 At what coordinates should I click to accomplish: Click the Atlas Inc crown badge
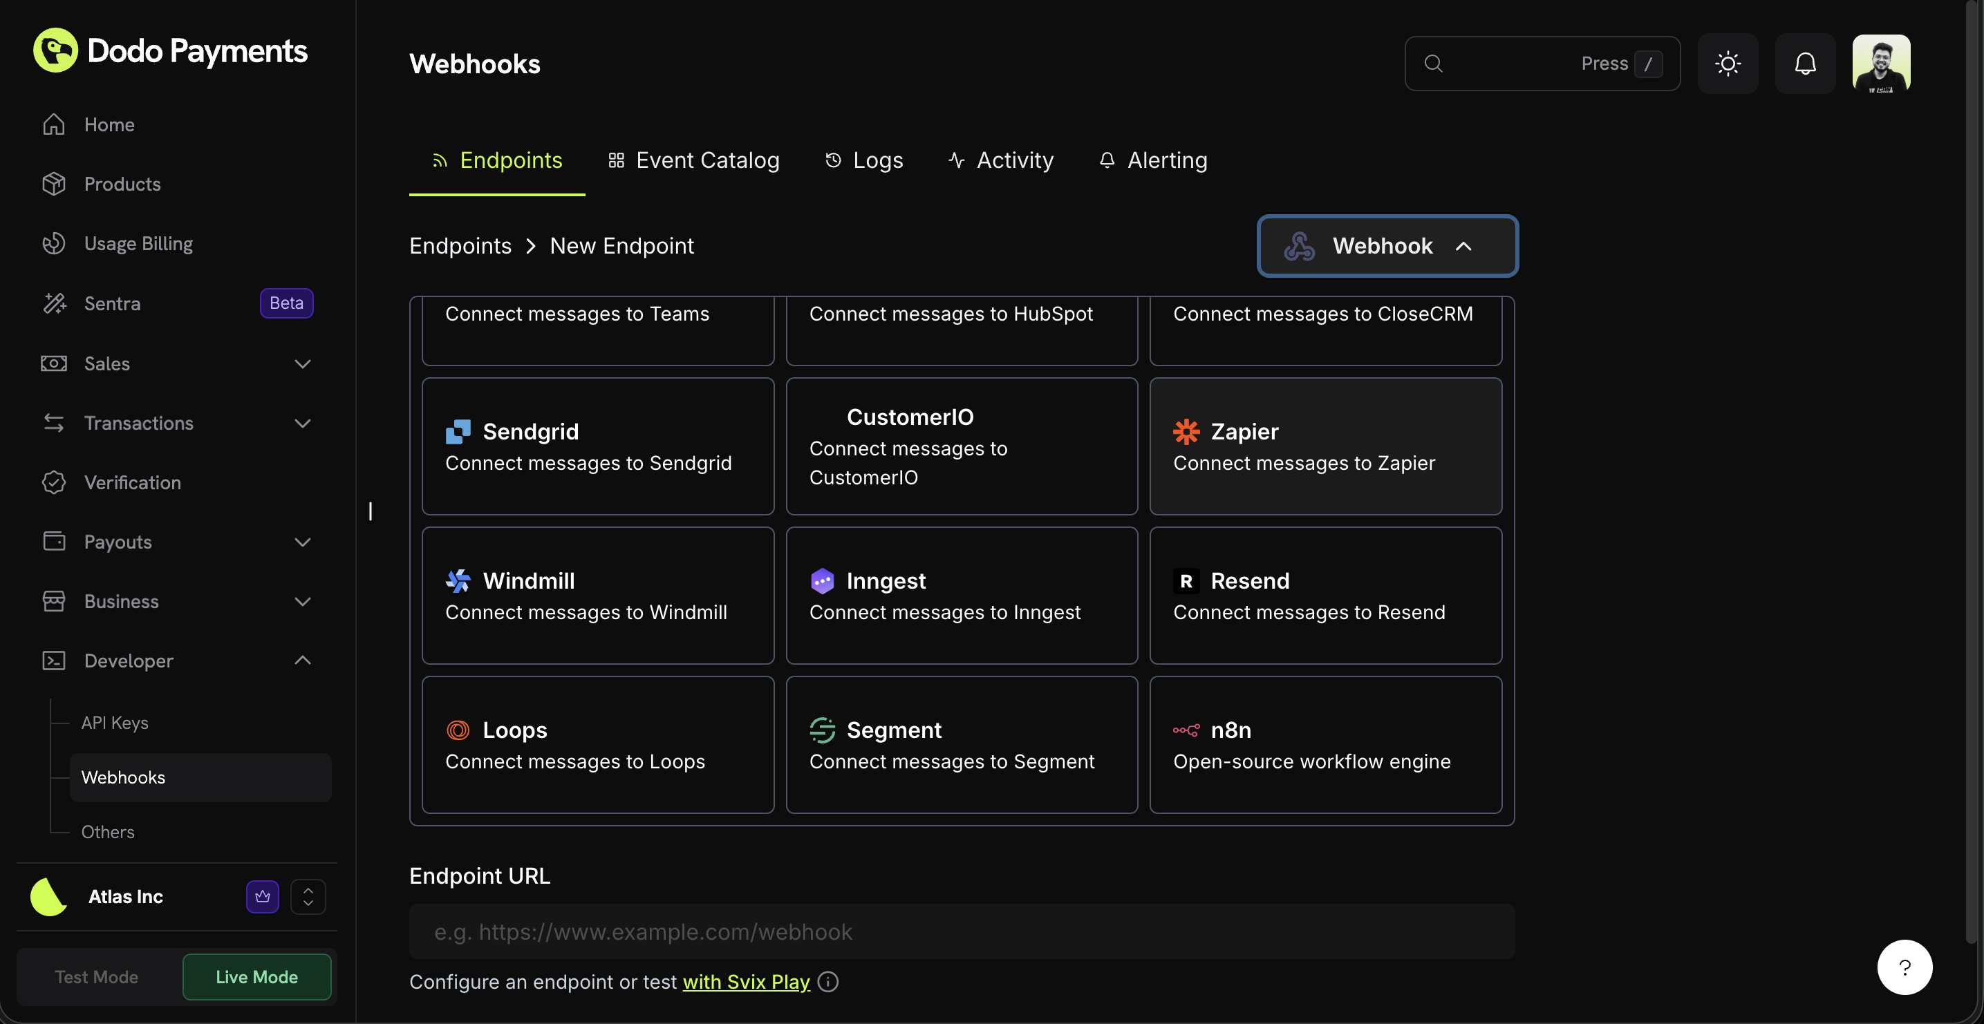coord(261,896)
